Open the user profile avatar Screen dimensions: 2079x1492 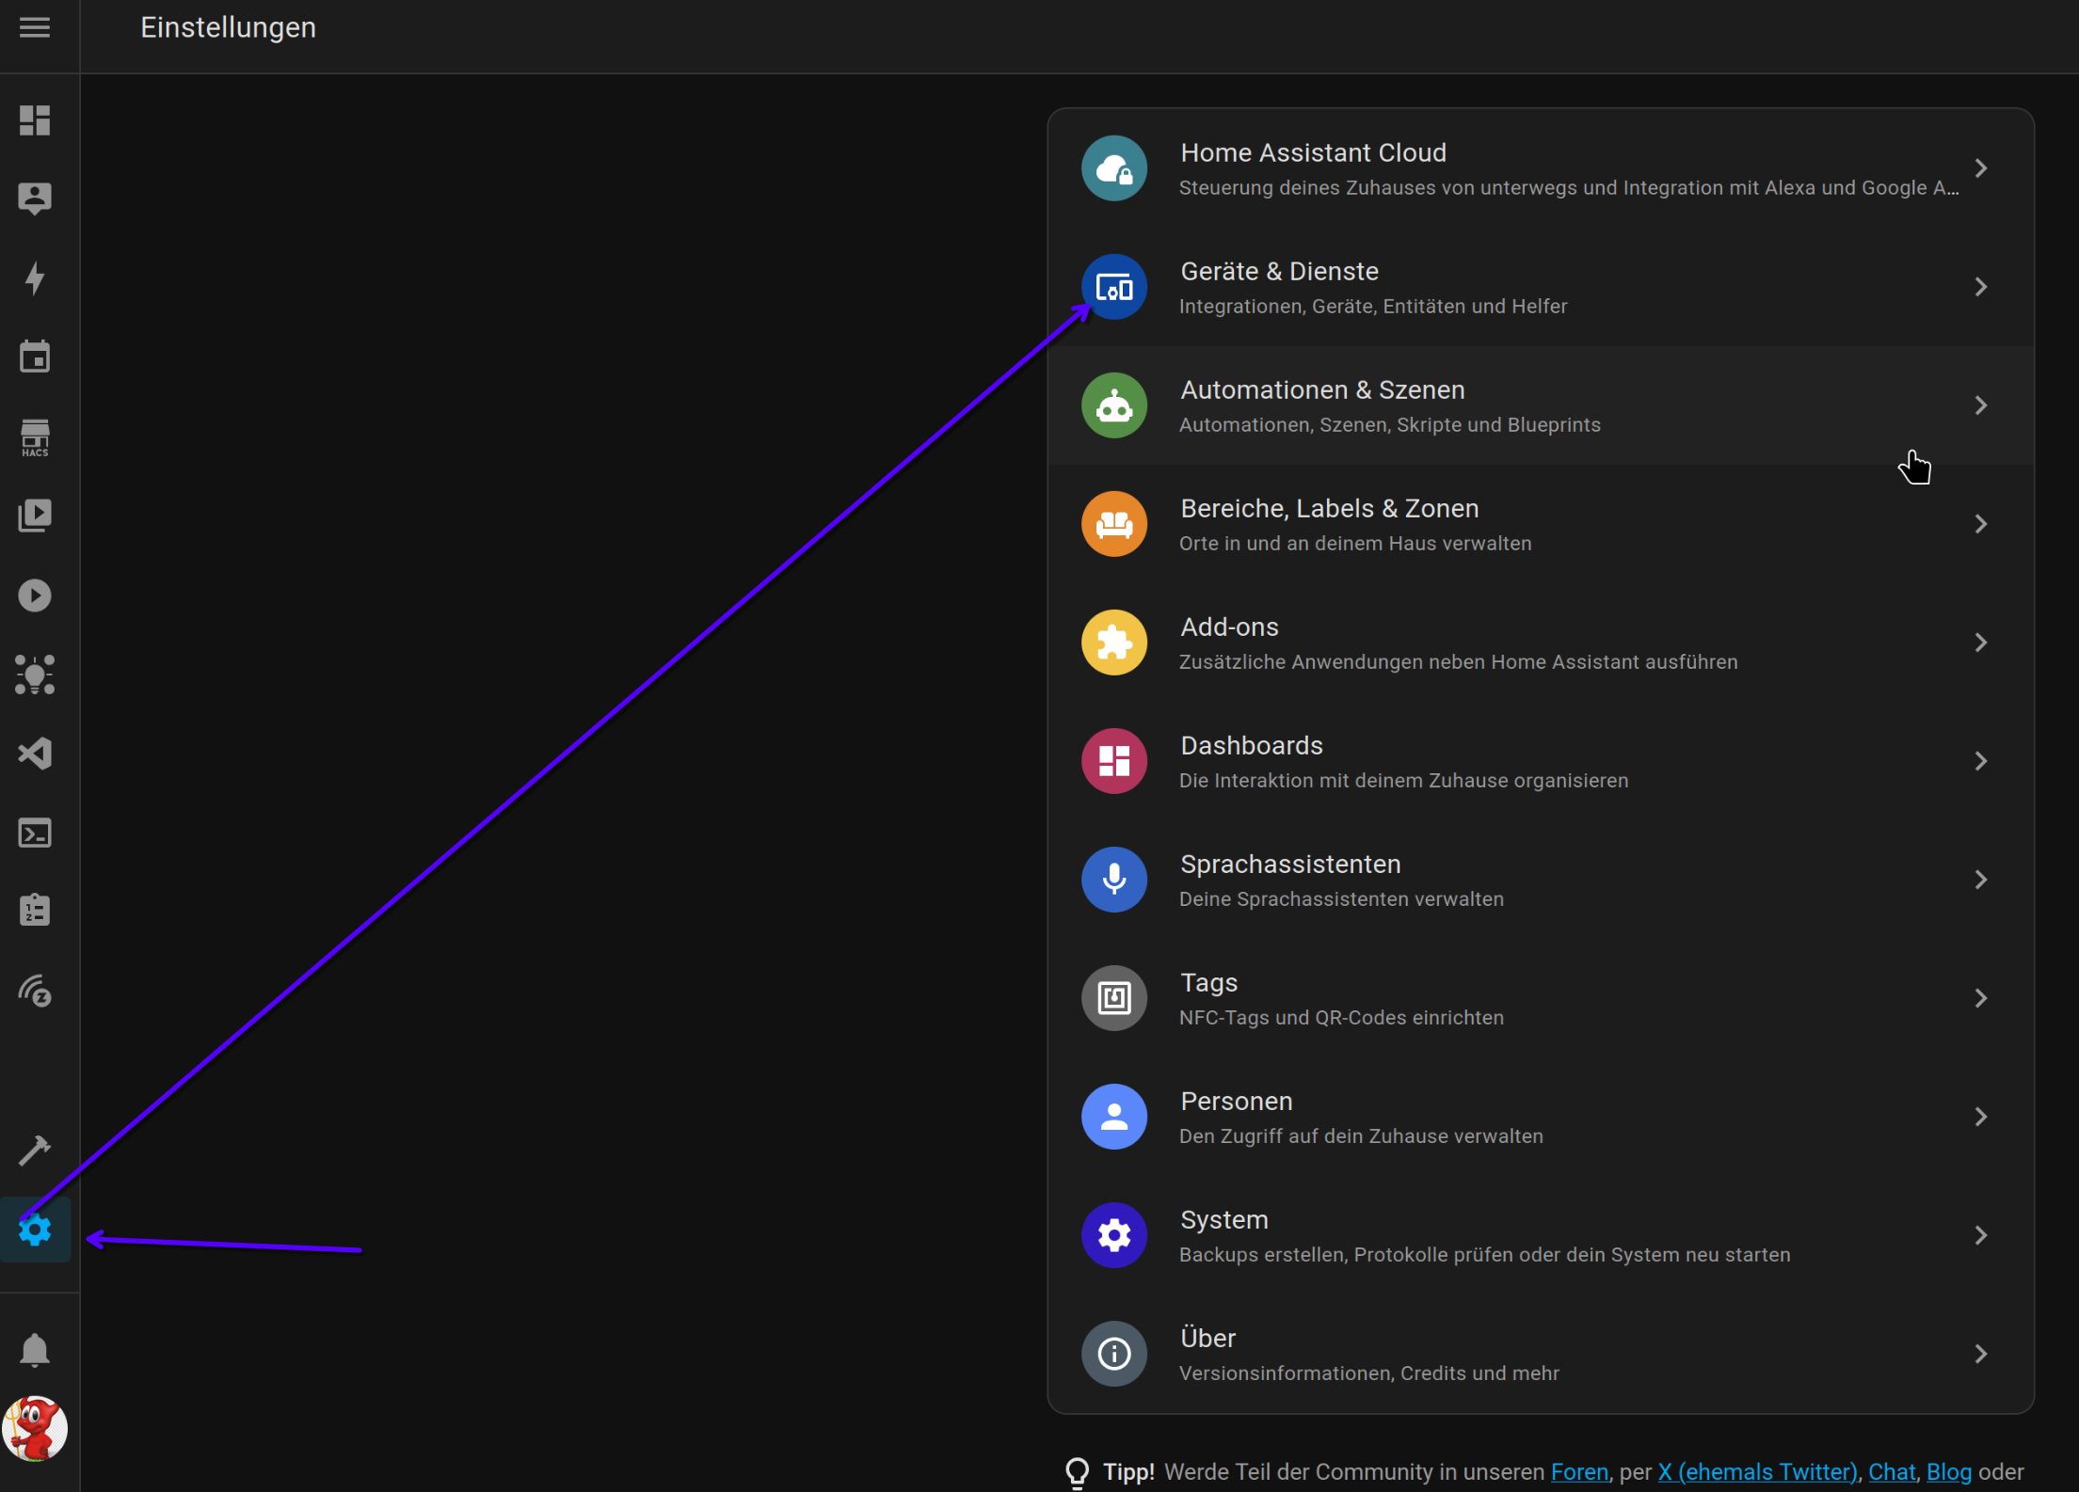[x=35, y=1429]
